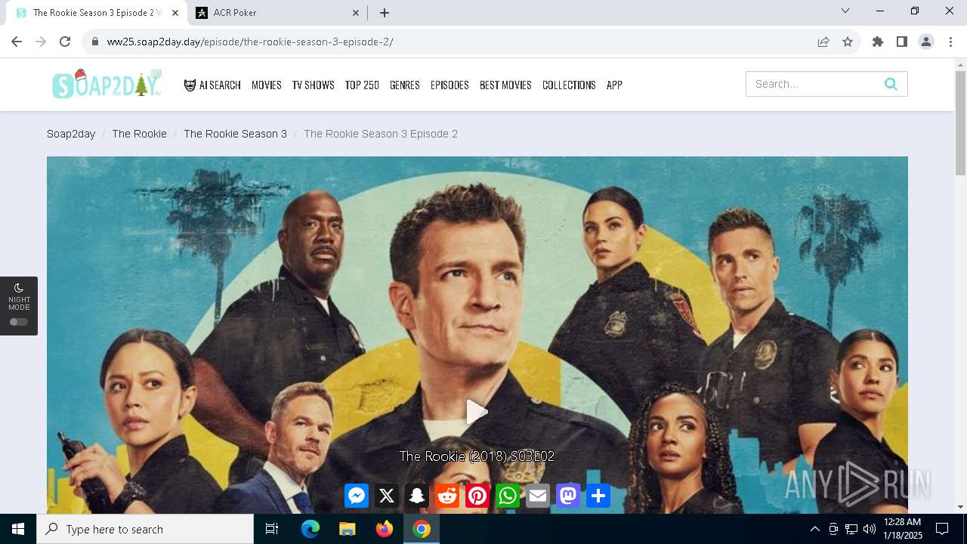Play The Rookie S03E02 video

pos(477,412)
